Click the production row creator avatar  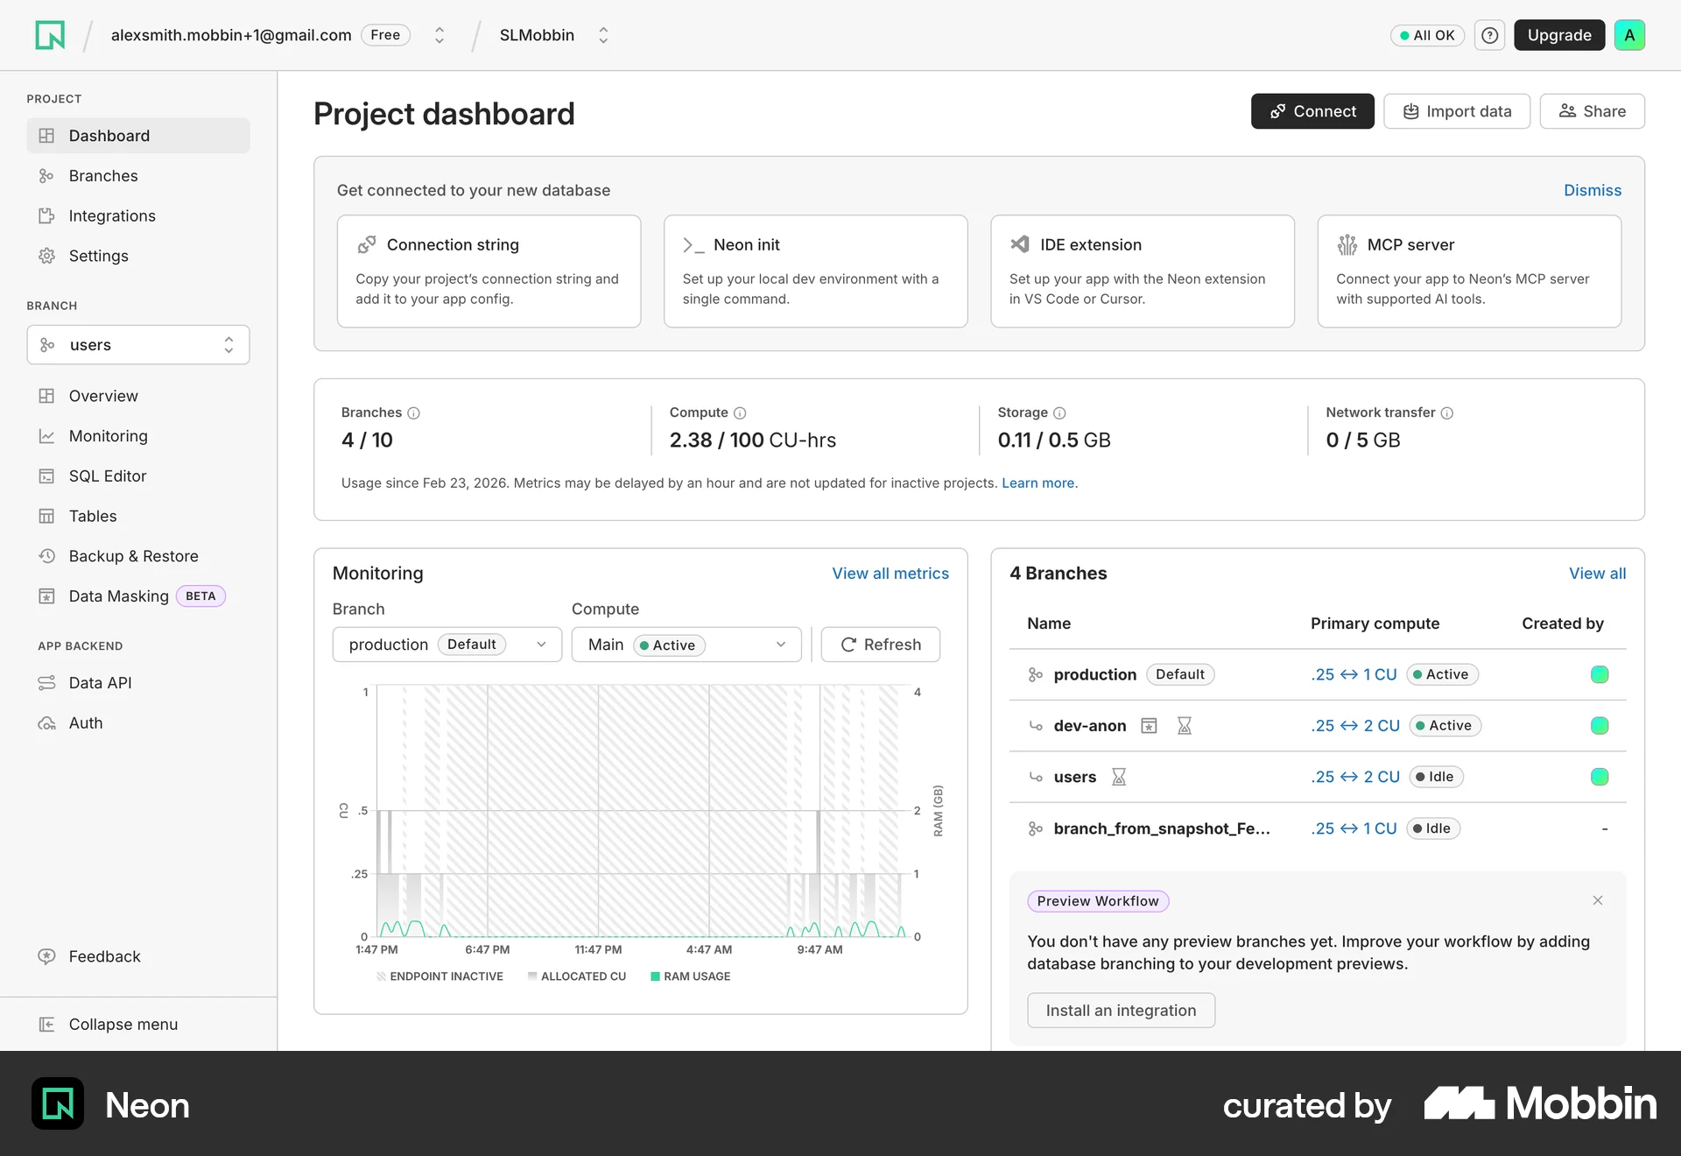click(x=1600, y=674)
